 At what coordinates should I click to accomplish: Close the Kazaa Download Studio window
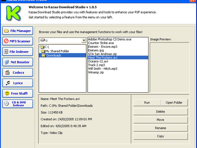click(x=192, y=1)
